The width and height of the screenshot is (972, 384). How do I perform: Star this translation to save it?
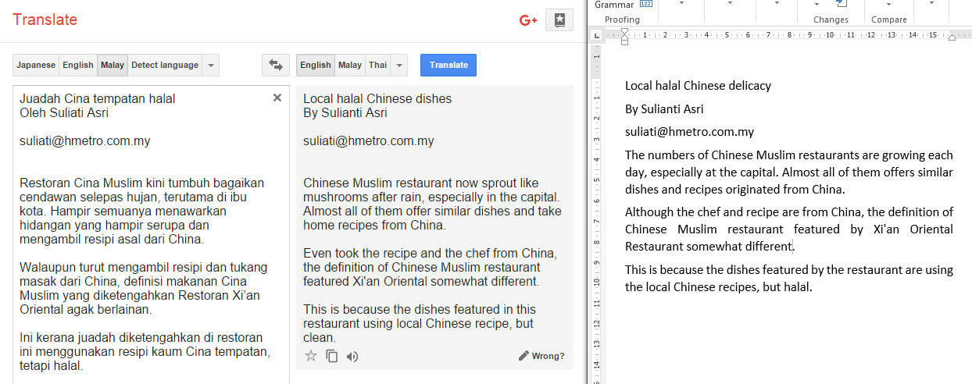tap(311, 356)
